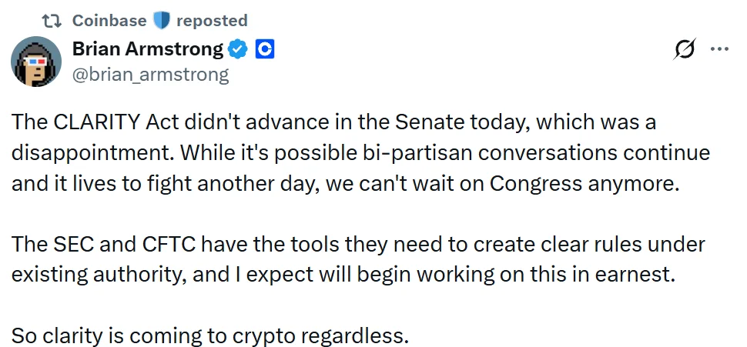Click the repost arrows icon
This screenshot has height=347, width=747.
[x=52, y=21]
